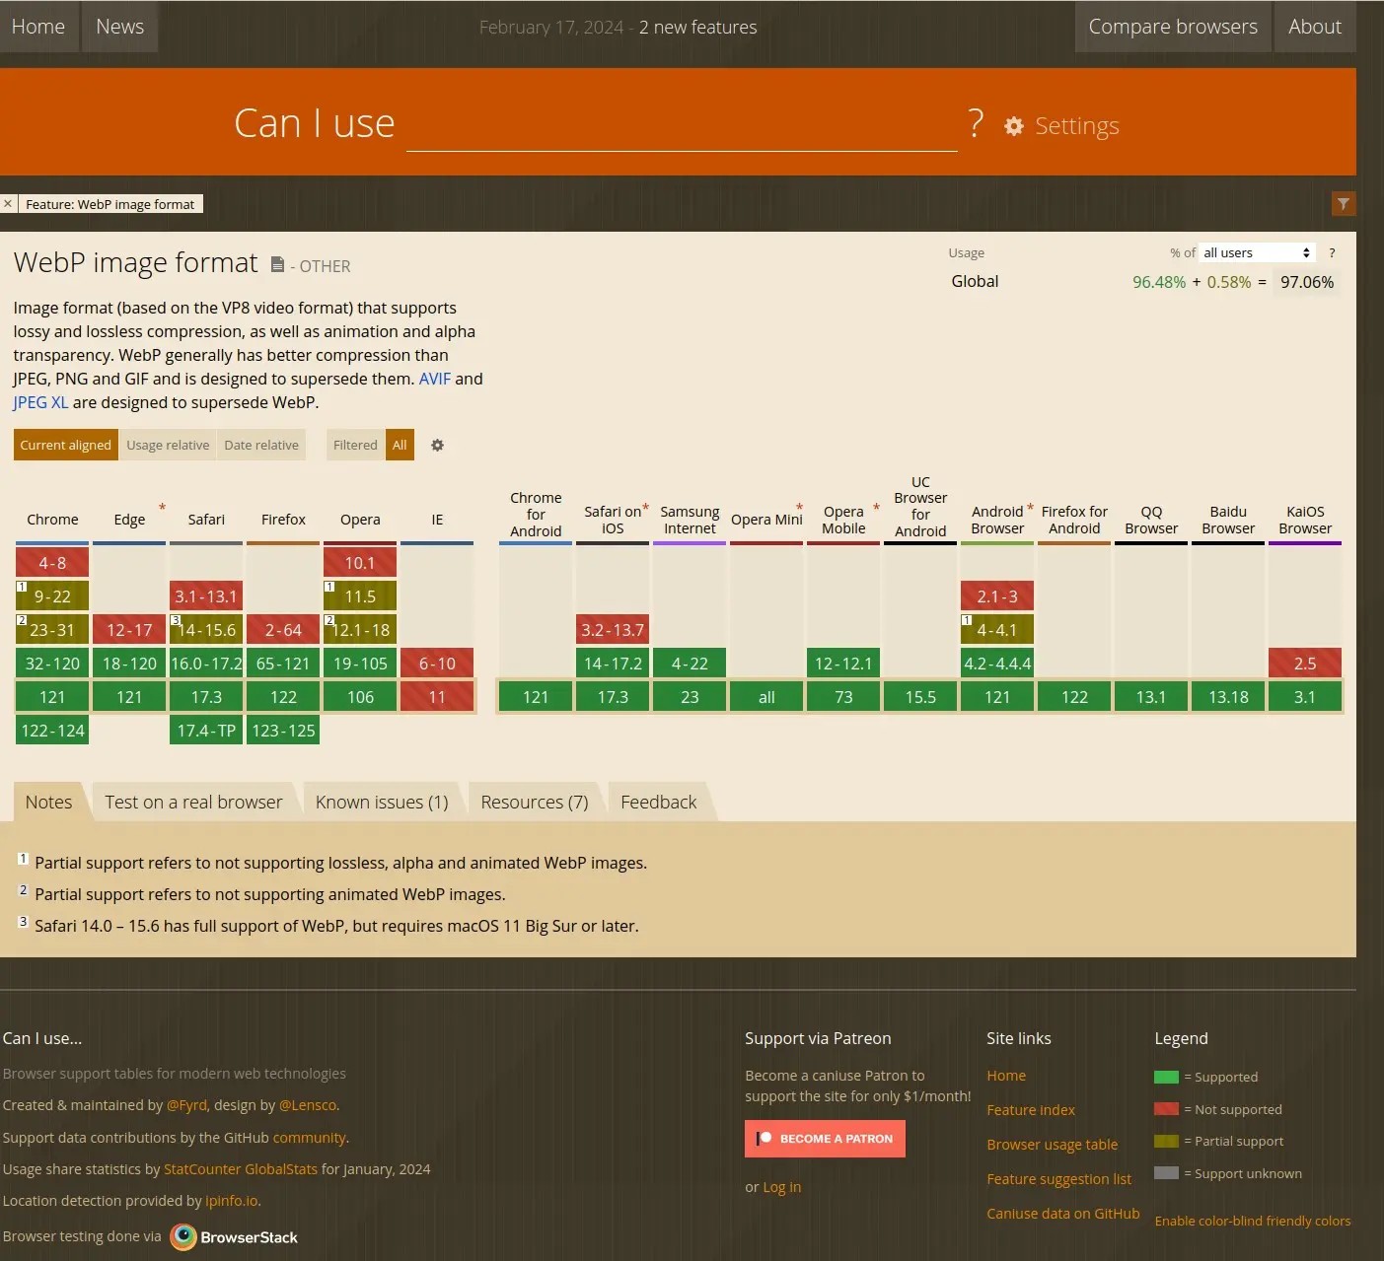Open the About page

1315,27
